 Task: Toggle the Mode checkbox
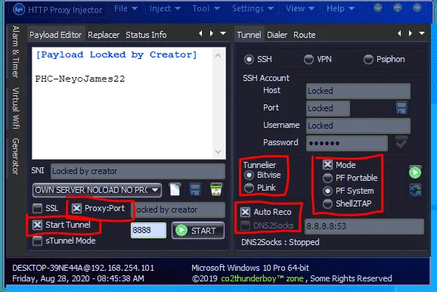click(x=327, y=165)
